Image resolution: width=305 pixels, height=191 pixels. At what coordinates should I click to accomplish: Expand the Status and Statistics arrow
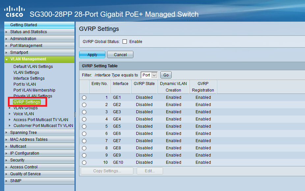(x=6, y=32)
